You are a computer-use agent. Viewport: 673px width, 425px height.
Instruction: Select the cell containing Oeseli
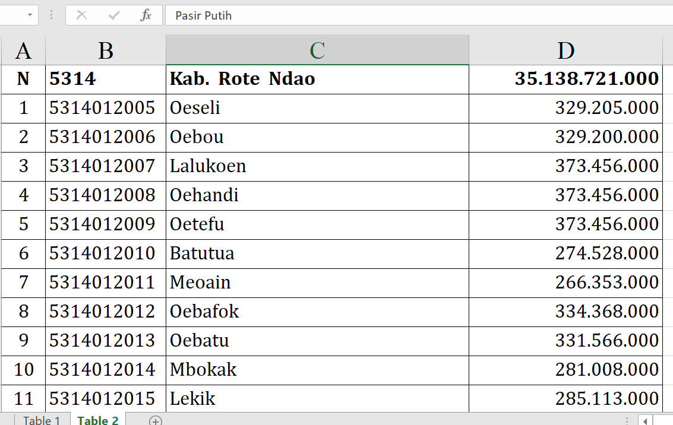[317, 108]
